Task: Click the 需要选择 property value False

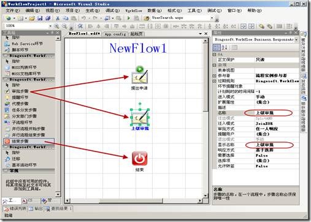Action: point(277,155)
